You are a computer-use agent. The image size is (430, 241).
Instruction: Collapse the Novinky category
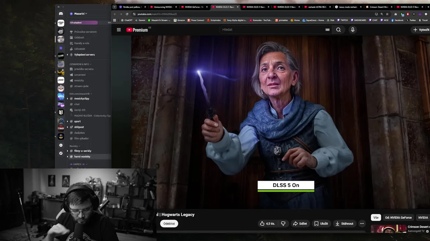pos(75,146)
